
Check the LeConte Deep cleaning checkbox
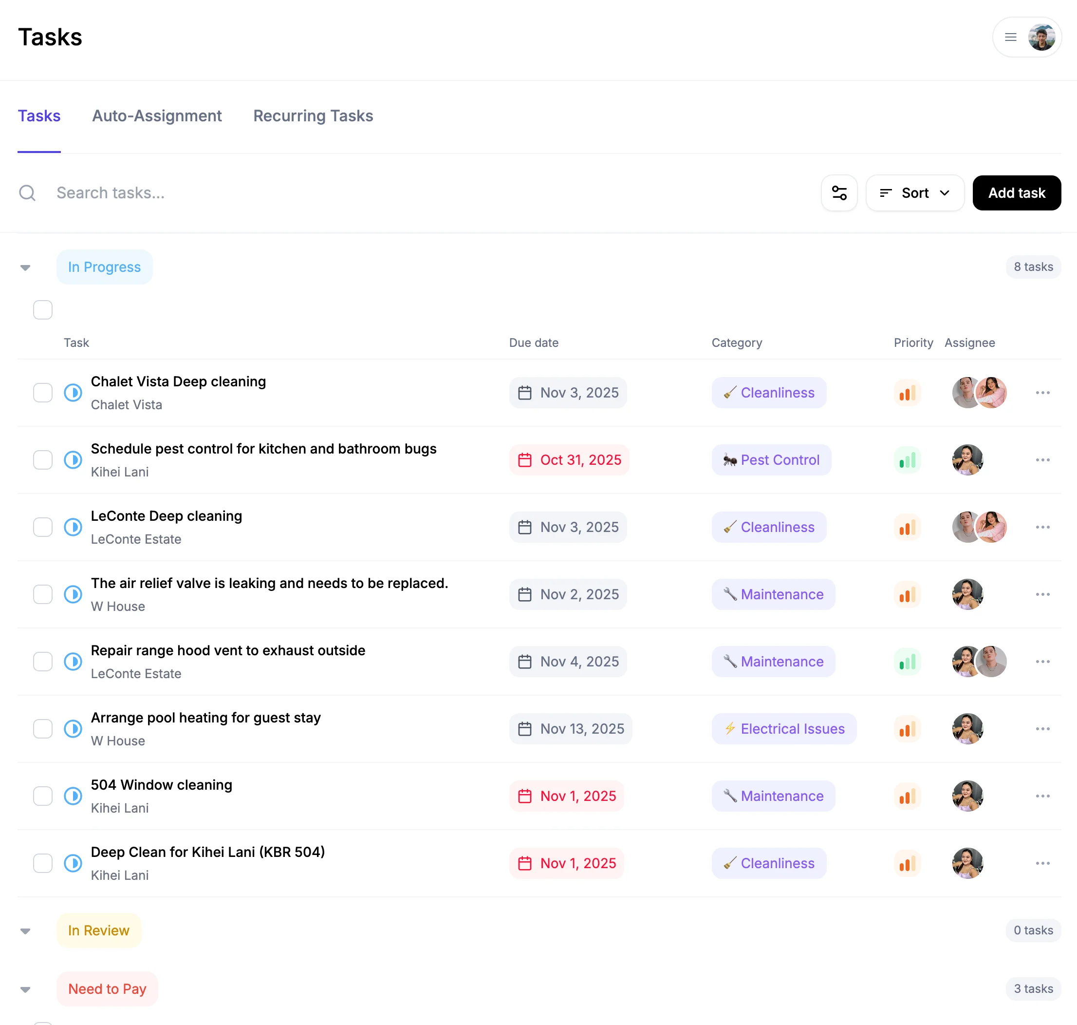point(42,527)
